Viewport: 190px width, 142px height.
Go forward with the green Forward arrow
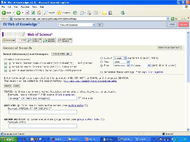click(18, 13)
